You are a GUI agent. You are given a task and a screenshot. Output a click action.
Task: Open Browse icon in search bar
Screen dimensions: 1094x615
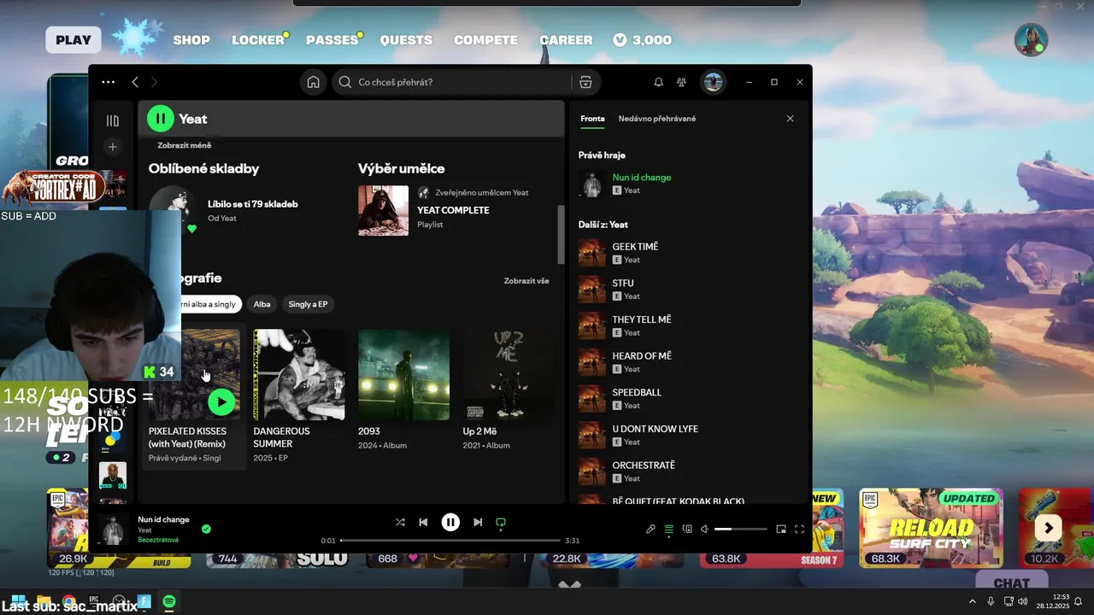tap(585, 82)
